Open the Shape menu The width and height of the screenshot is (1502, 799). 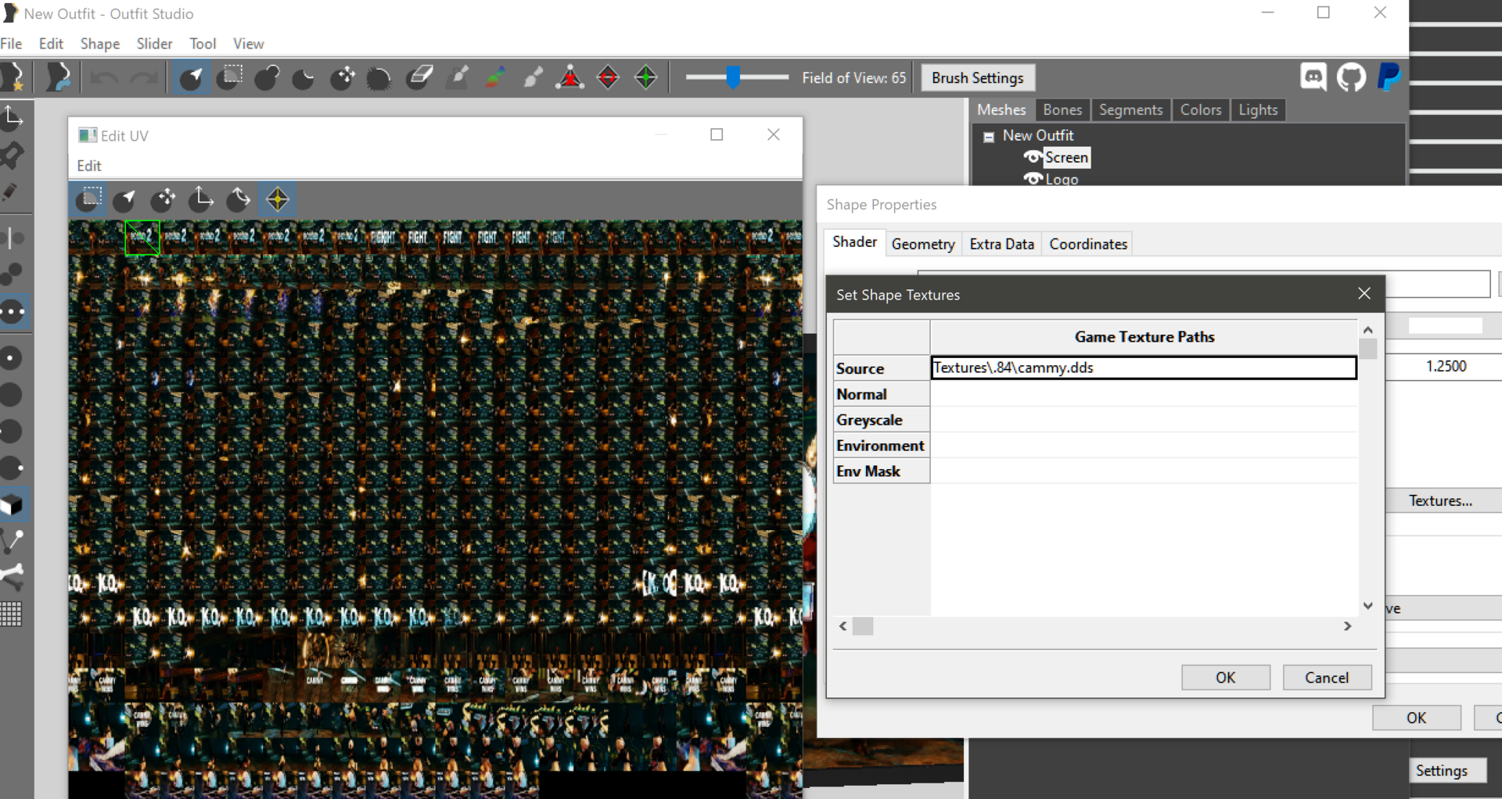(100, 44)
